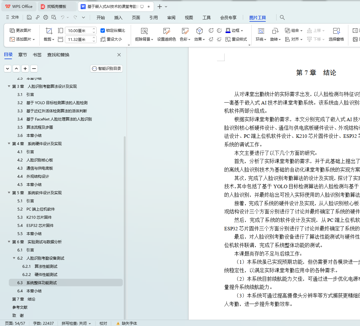Collapse 第4章 系统硬件设计及实现
360x326 pixels.
(x=9, y=143)
